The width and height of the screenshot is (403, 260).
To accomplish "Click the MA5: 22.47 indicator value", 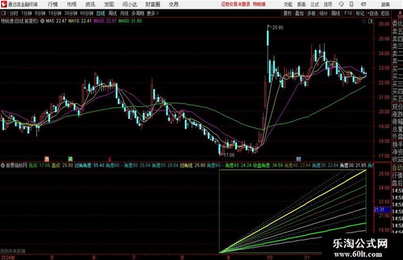I will tap(56, 21).
